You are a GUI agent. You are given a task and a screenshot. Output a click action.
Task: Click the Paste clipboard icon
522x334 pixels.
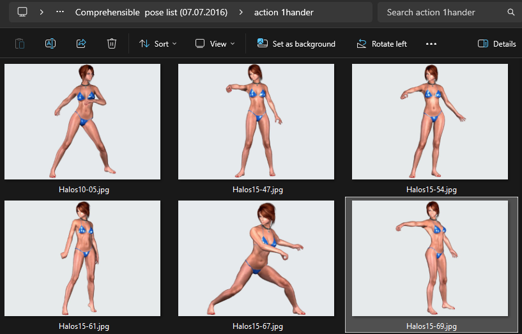[20, 43]
